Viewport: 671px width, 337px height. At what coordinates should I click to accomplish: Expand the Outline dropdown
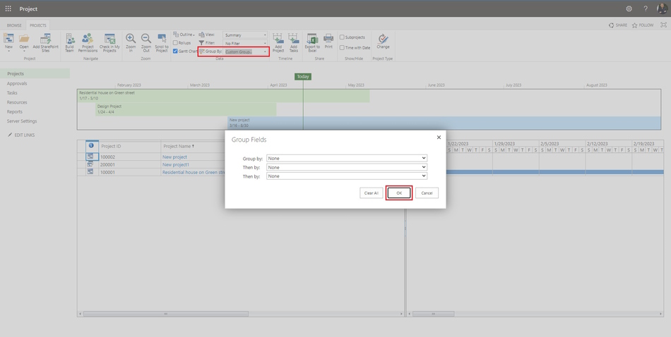point(184,35)
